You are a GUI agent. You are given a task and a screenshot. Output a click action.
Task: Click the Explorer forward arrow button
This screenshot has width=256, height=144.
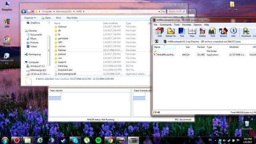pos(29,12)
